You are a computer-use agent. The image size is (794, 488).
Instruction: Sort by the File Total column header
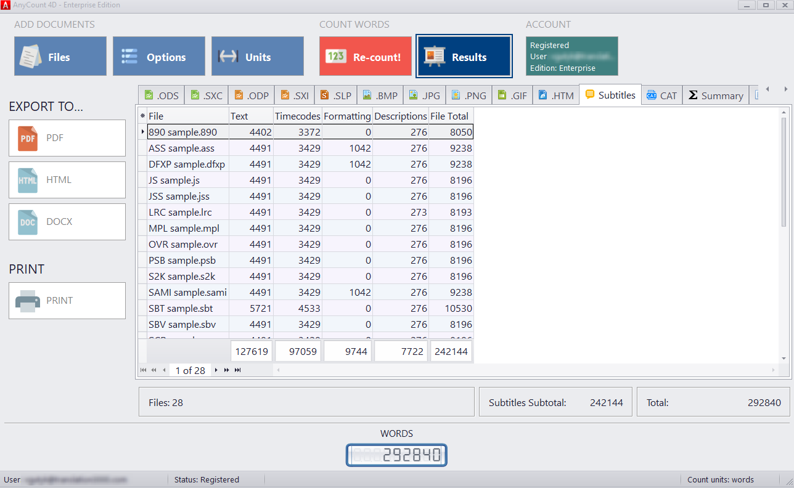(451, 116)
